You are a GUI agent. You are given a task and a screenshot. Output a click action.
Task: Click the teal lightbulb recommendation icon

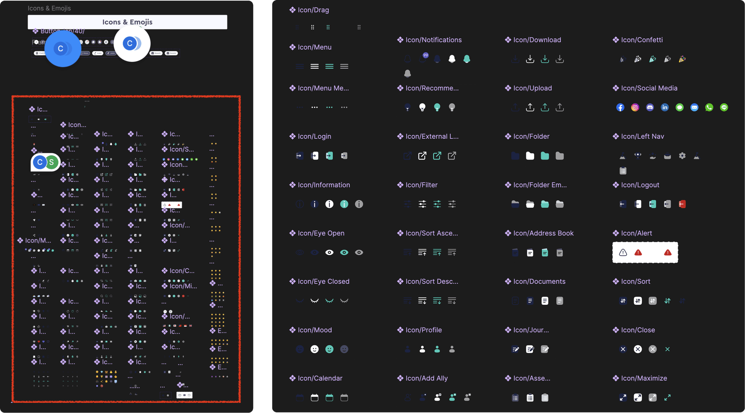click(437, 108)
